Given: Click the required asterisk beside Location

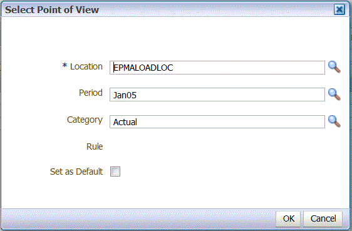Looking at the screenshot, I should (x=65, y=66).
